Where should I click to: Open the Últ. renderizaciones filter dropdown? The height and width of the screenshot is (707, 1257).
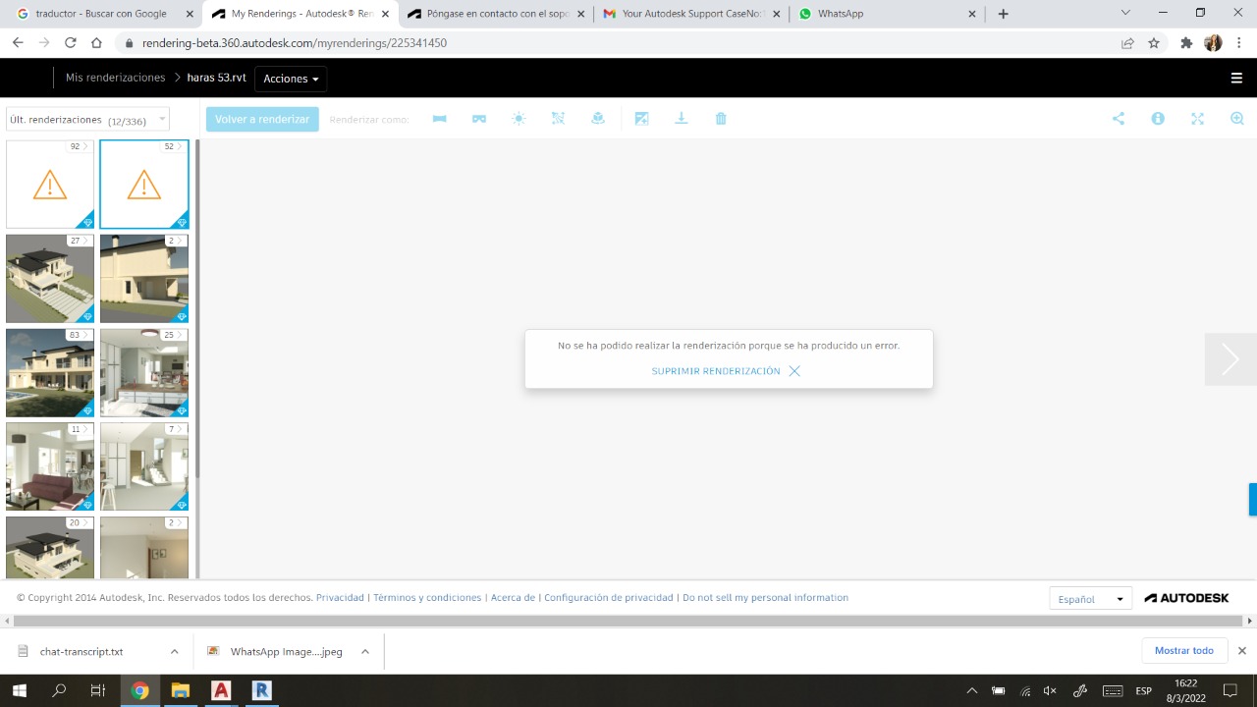point(87,120)
